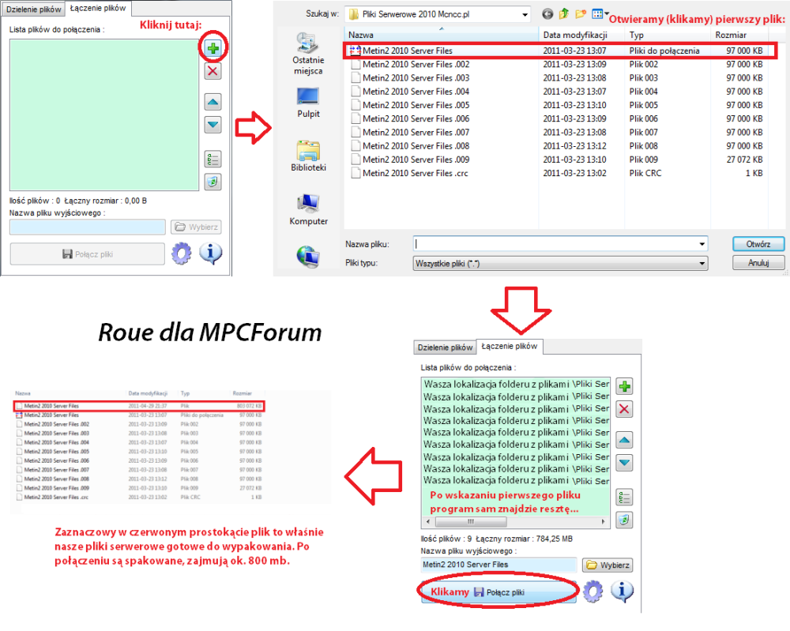The image size is (790, 631).
Task: Click Połącz pliki in the empty-list joiner window
Action: click(x=87, y=254)
